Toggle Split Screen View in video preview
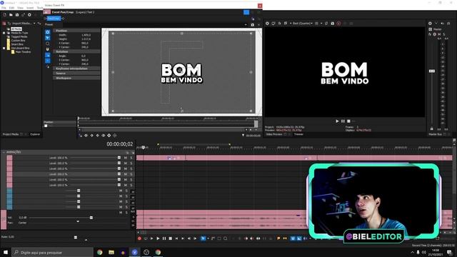This screenshot has width=457, height=257. pos(286,24)
